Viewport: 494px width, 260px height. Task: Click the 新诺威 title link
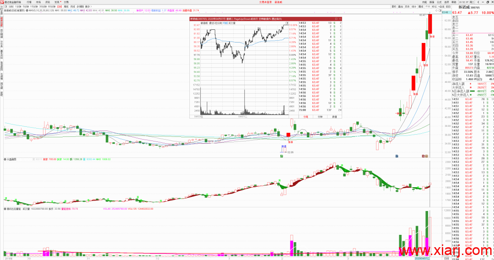click(278, 2)
